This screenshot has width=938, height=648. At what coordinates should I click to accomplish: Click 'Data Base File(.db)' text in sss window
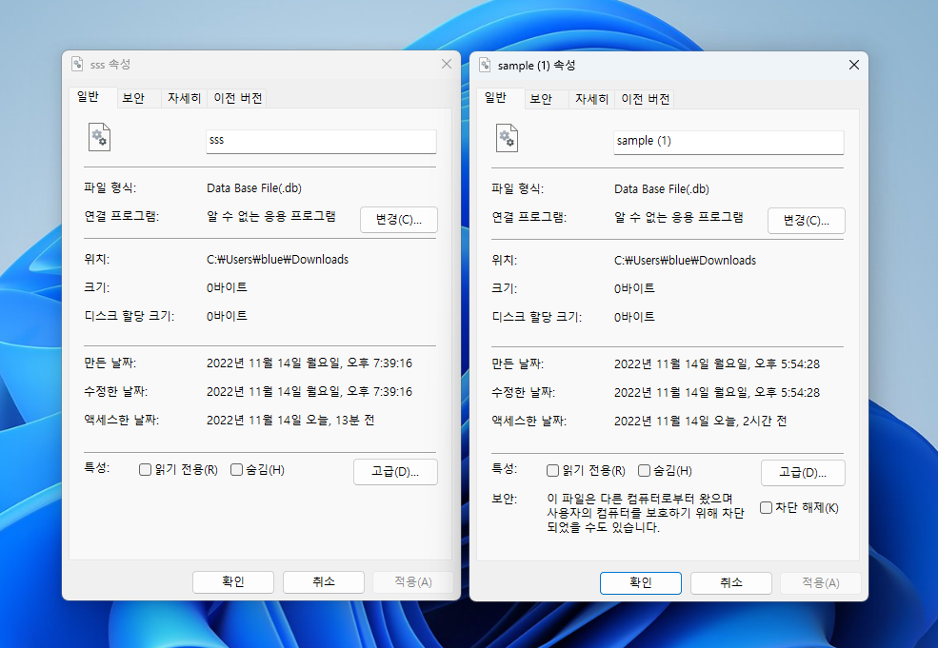pyautogui.click(x=254, y=188)
